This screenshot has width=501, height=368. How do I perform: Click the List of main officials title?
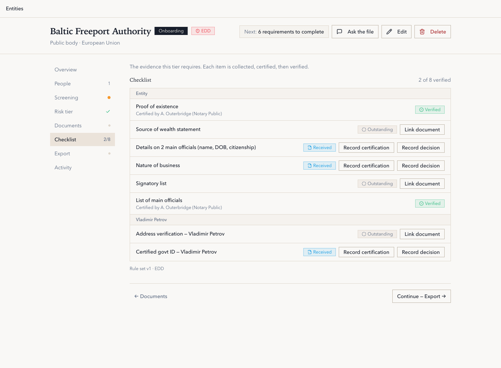coord(159,200)
